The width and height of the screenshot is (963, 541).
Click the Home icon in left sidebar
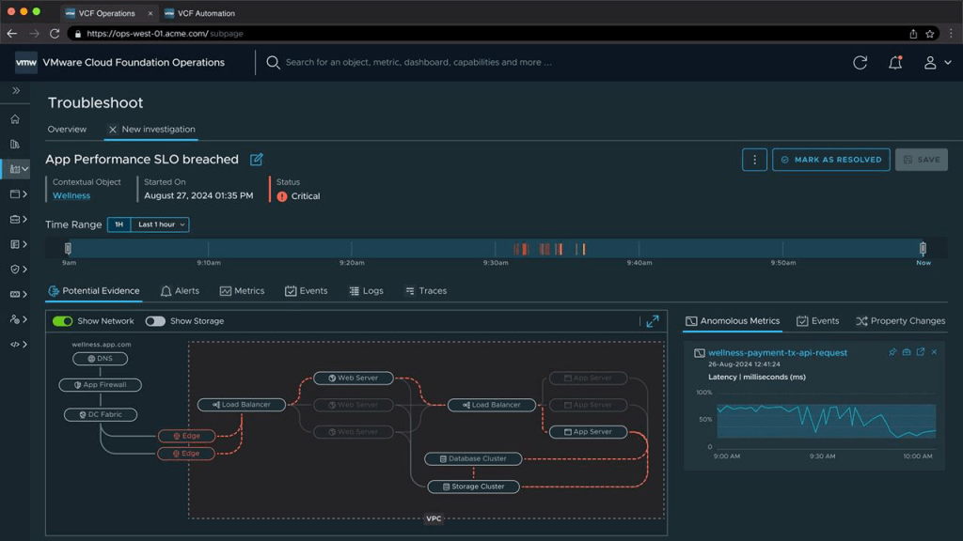[x=14, y=119]
